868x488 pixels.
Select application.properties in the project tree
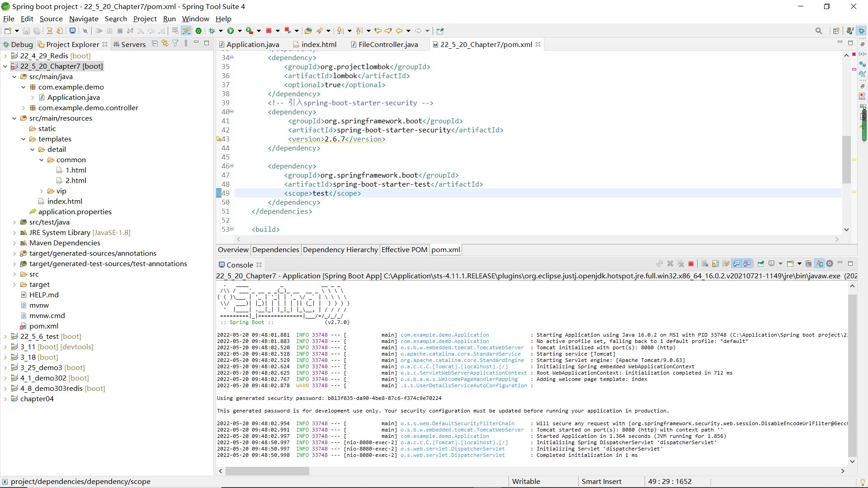point(75,211)
